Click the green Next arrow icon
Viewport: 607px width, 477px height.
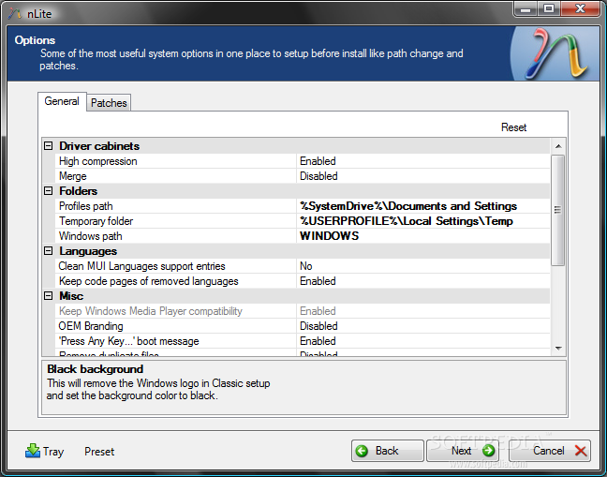(x=488, y=451)
